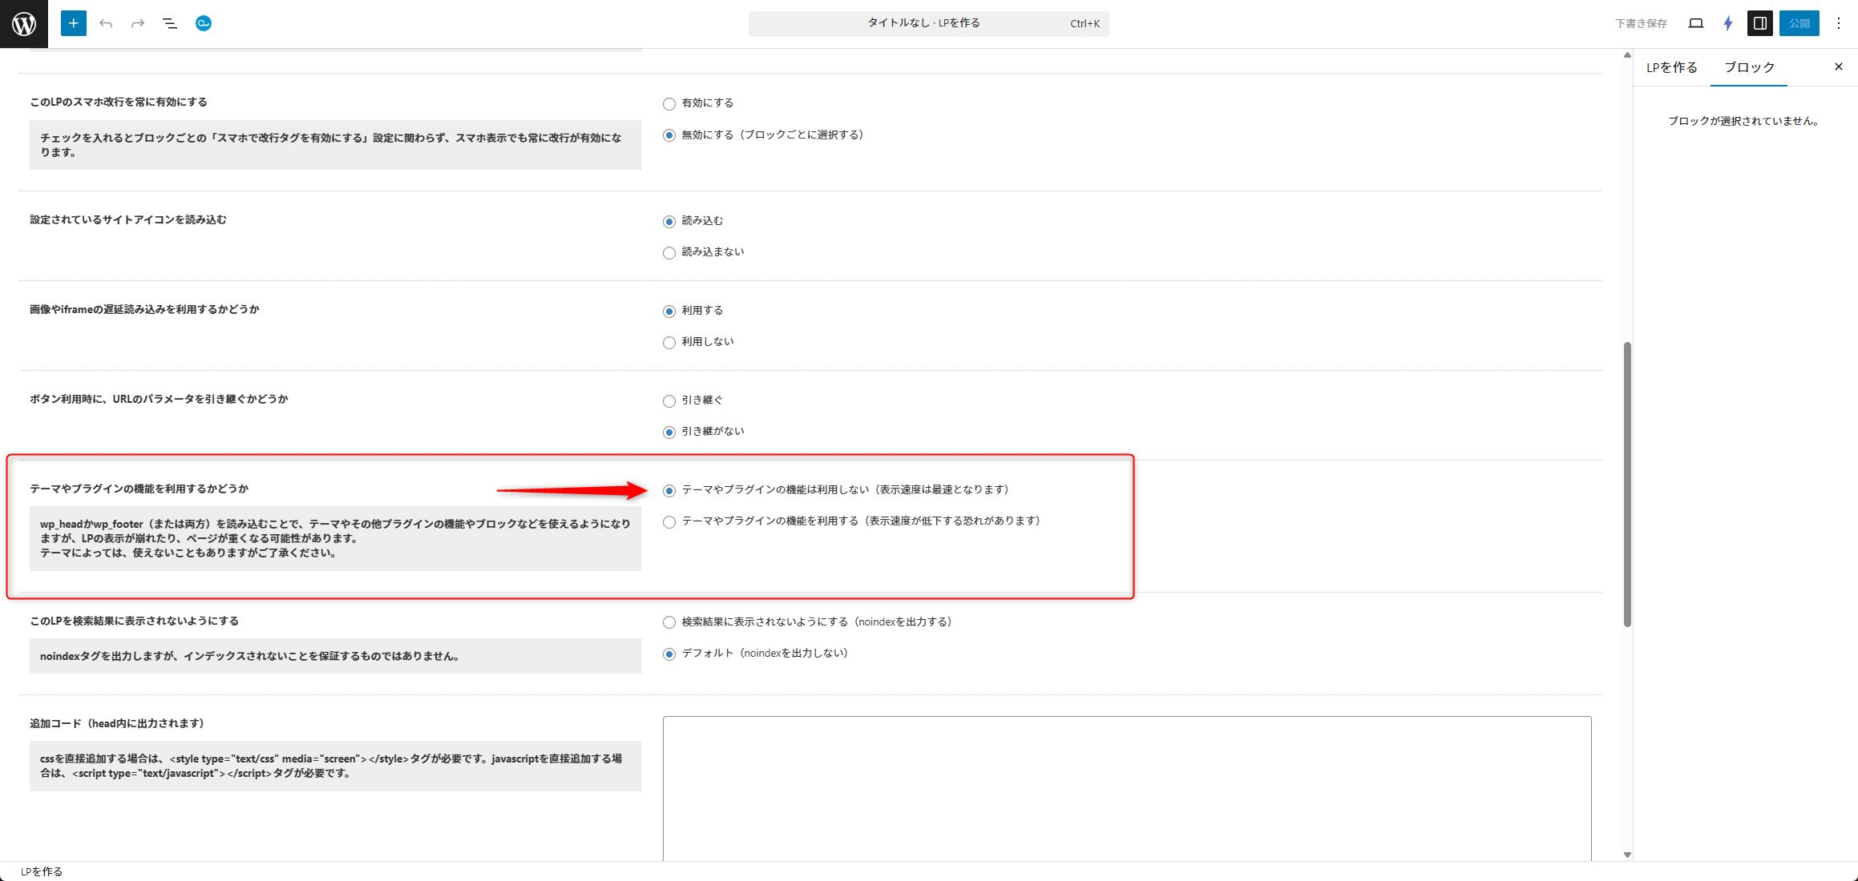Click the 設定されているサイトアイコンを読み込む label
This screenshot has height=881, width=1858.
(128, 219)
